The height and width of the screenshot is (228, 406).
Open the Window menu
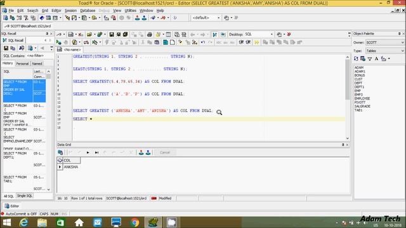pos(147,11)
